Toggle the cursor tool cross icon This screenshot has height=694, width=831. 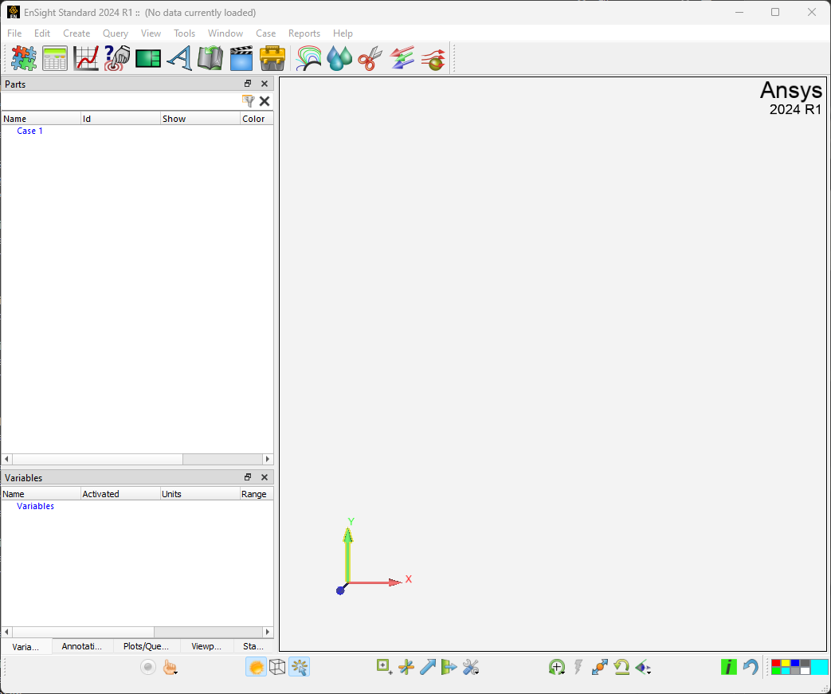click(406, 667)
